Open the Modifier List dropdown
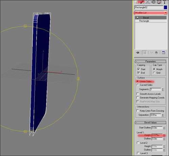 pos(151,13)
